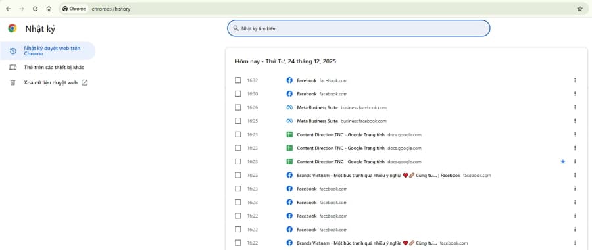Open the 16:26 Meta Business Suite link

click(x=317, y=108)
